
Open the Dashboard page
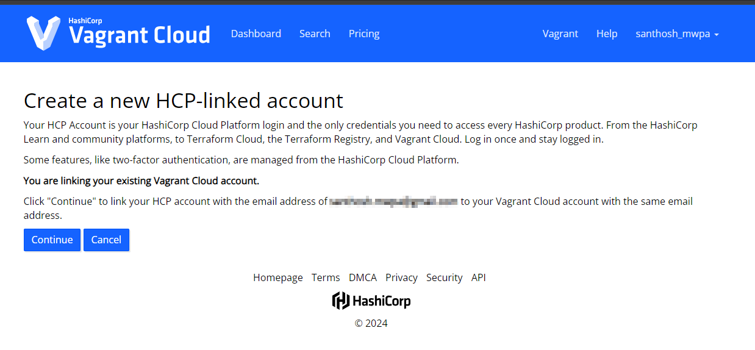click(256, 34)
